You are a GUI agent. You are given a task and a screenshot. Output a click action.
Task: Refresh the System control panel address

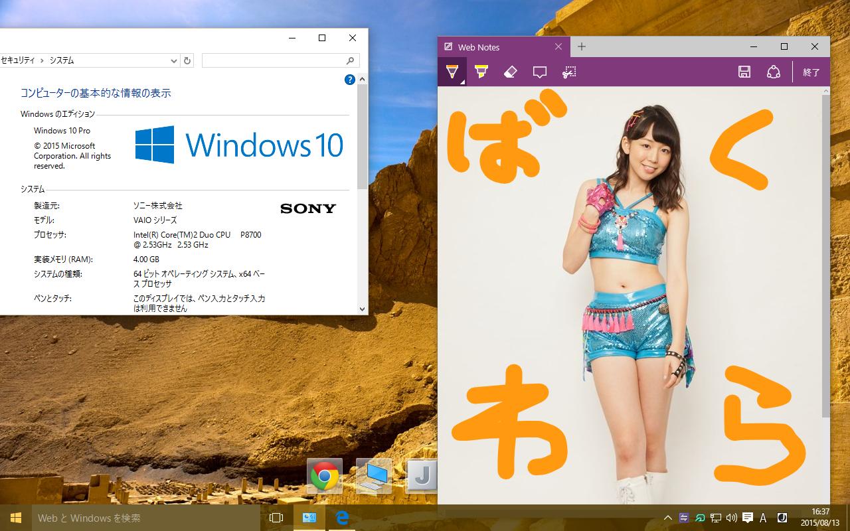(187, 60)
